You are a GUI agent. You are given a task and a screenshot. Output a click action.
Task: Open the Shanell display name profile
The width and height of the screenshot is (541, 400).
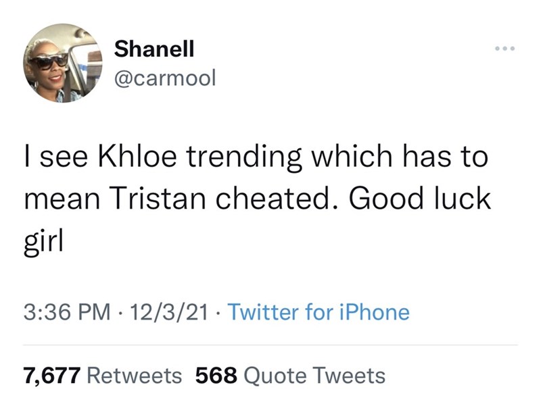(154, 49)
